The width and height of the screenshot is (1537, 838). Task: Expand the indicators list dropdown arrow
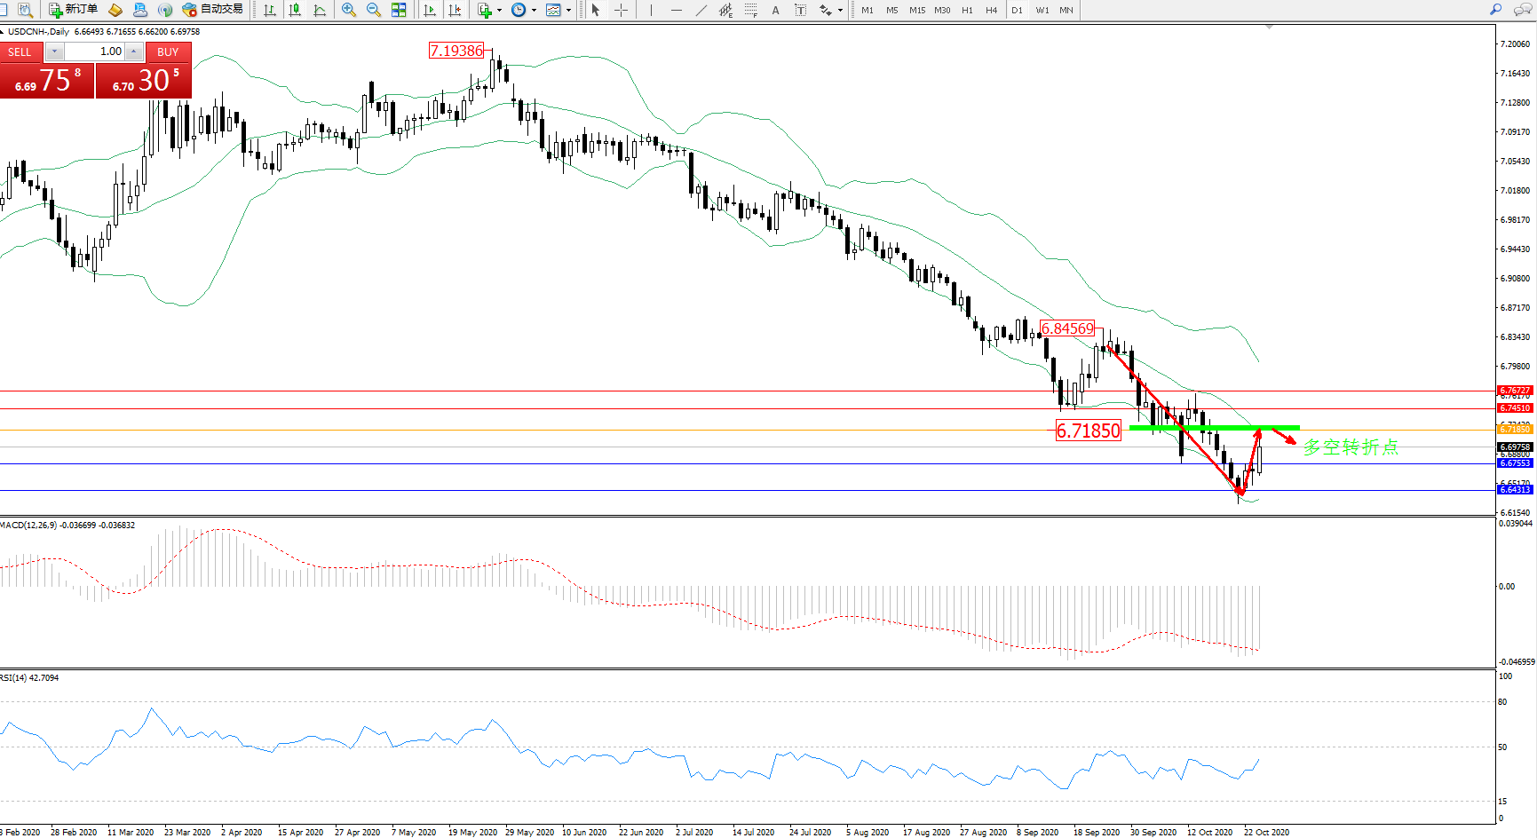click(499, 11)
